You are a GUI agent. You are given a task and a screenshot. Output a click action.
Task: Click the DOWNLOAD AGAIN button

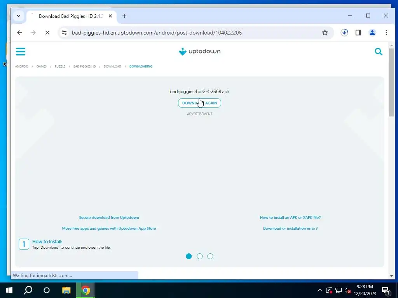[x=199, y=103]
